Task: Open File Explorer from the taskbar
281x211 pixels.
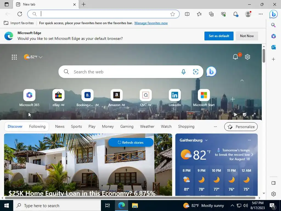Action: click(135, 206)
